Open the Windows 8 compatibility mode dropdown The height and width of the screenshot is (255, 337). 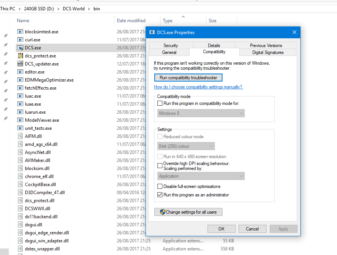201,113
